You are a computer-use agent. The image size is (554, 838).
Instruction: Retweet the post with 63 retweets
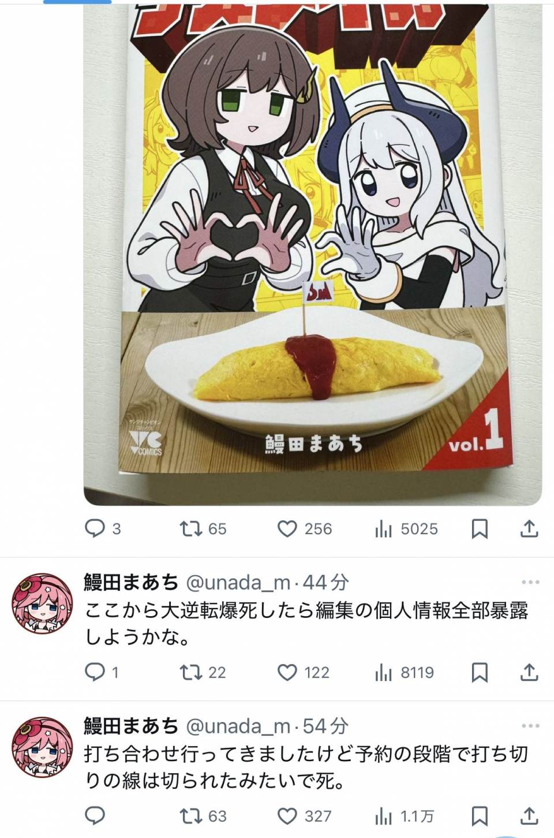point(203,816)
